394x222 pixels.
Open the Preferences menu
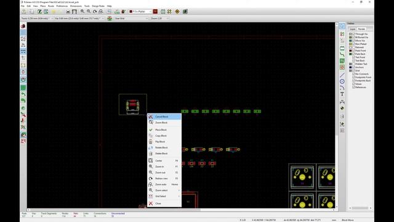tap(62, 6)
